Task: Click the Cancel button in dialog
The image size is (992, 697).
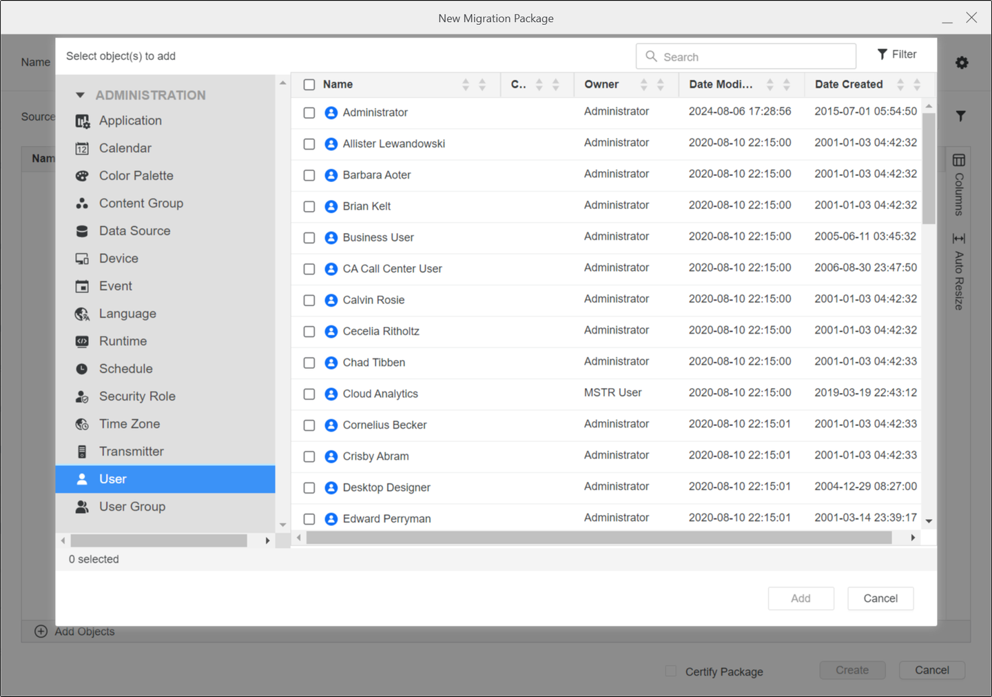Action: pos(880,598)
